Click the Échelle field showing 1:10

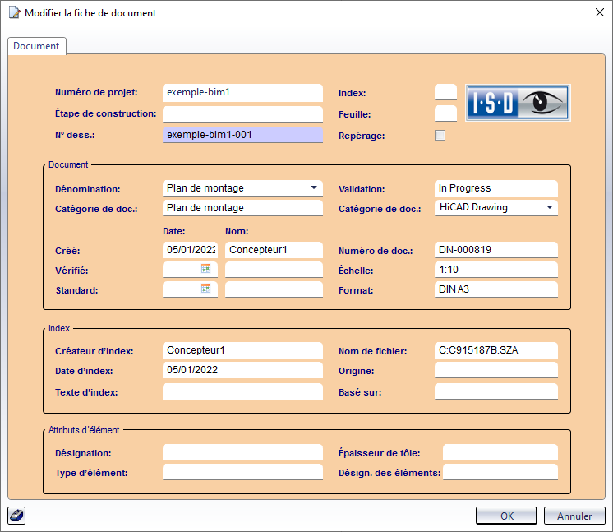point(495,270)
